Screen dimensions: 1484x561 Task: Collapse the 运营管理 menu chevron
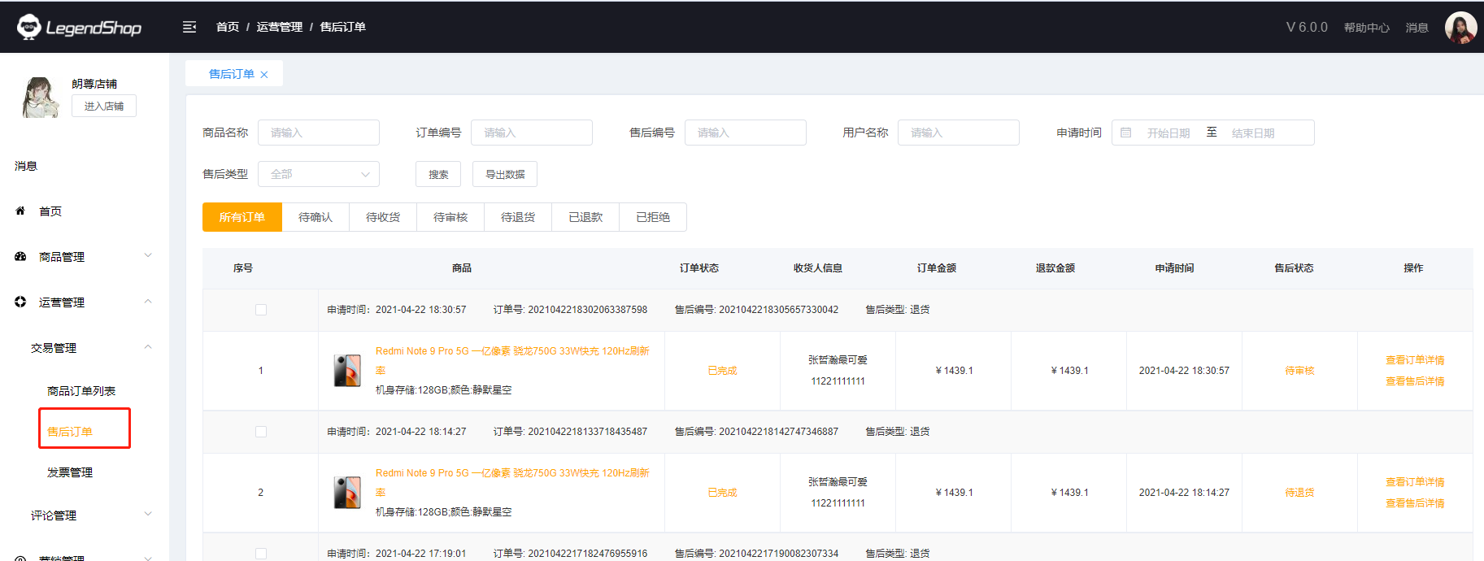pos(148,301)
